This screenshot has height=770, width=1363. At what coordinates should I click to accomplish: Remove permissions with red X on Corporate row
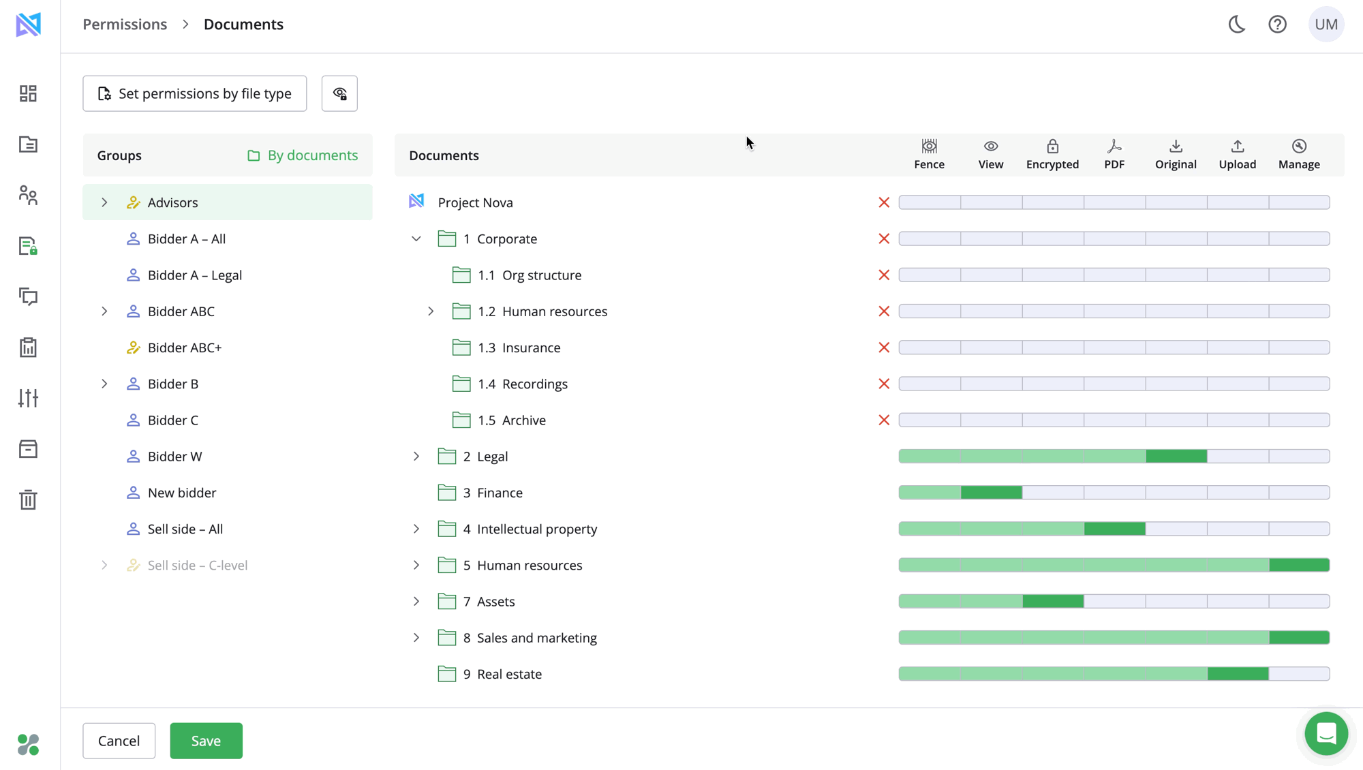coord(884,239)
